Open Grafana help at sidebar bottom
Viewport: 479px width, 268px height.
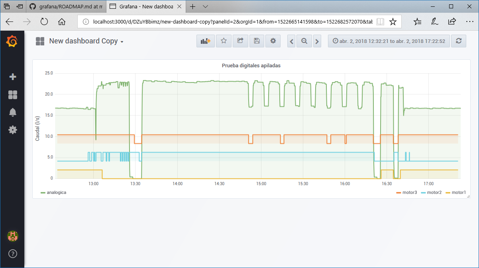coord(12,254)
